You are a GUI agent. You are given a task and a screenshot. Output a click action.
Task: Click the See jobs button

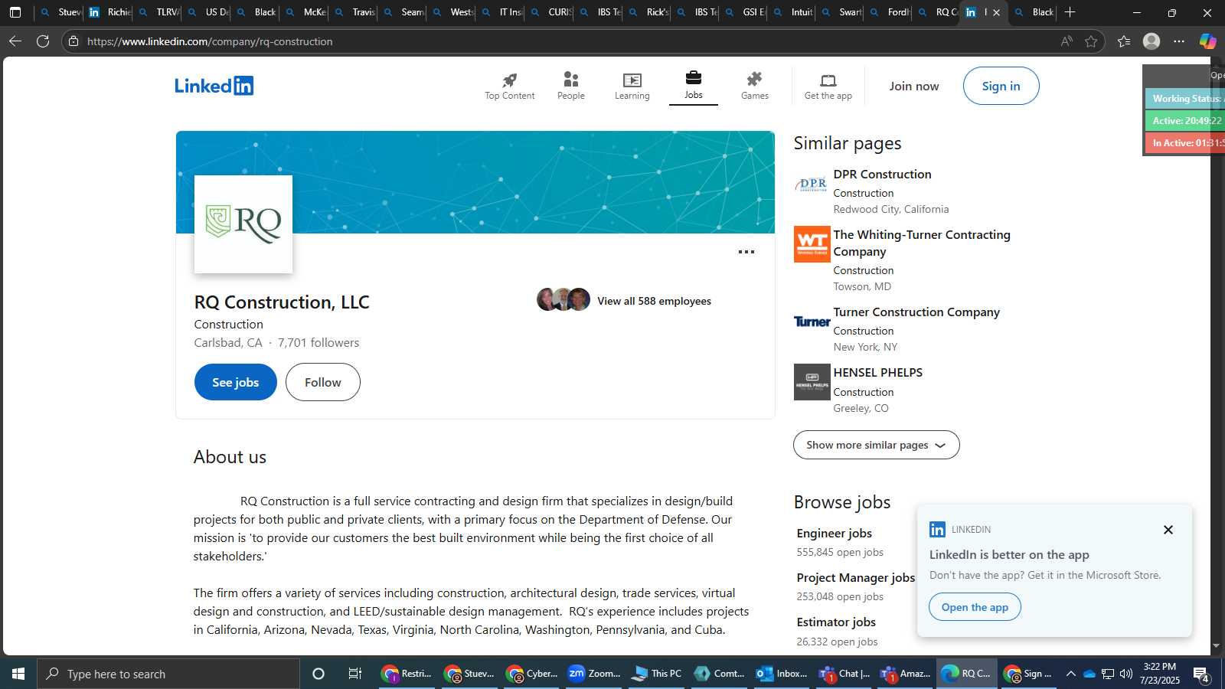235,382
